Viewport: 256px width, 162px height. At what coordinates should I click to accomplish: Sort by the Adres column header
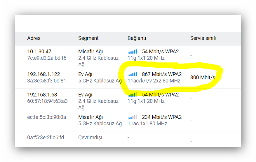[34, 38]
